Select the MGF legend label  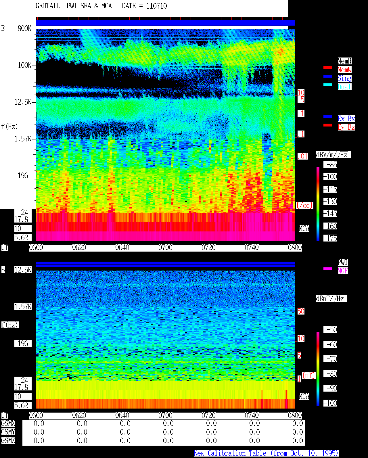click(x=343, y=271)
